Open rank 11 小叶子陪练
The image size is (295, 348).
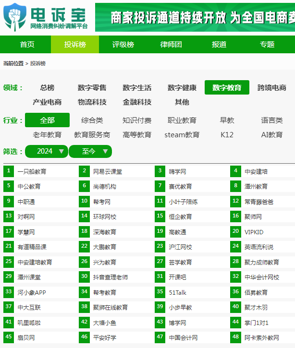coord(183,202)
